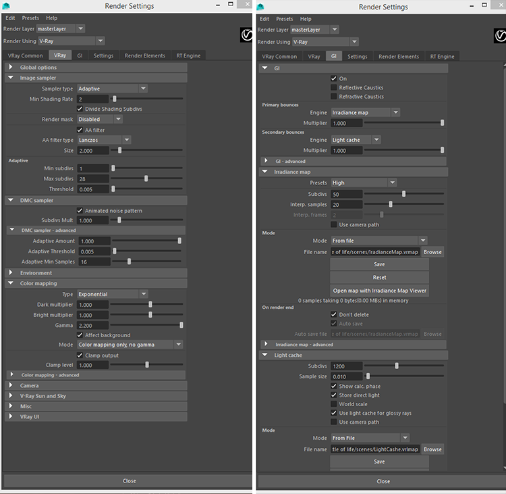Toggle Don't delete on render end
The height and width of the screenshot is (494, 506).
(334, 314)
